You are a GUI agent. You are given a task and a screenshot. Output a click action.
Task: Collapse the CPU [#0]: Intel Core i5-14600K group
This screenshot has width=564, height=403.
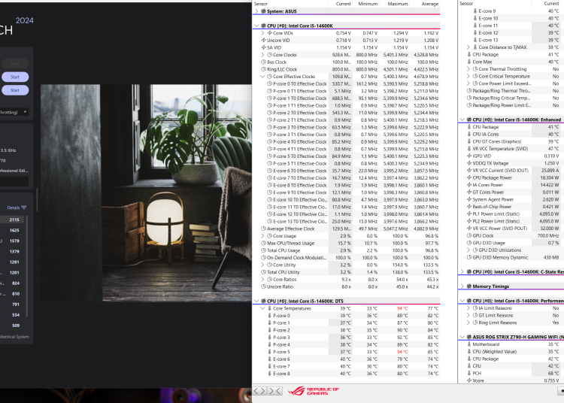point(256,26)
